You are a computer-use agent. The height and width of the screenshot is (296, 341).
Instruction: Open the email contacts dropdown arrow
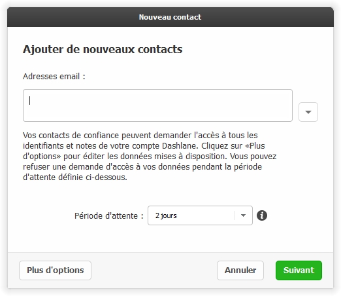[x=308, y=112]
